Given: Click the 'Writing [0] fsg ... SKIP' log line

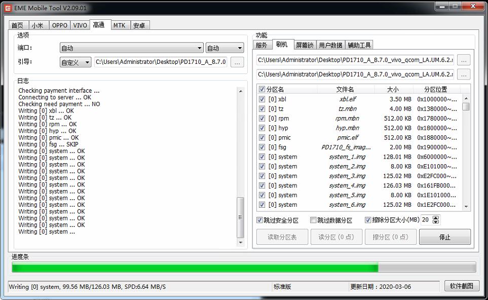Looking at the screenshot, I should click(48, 144).
